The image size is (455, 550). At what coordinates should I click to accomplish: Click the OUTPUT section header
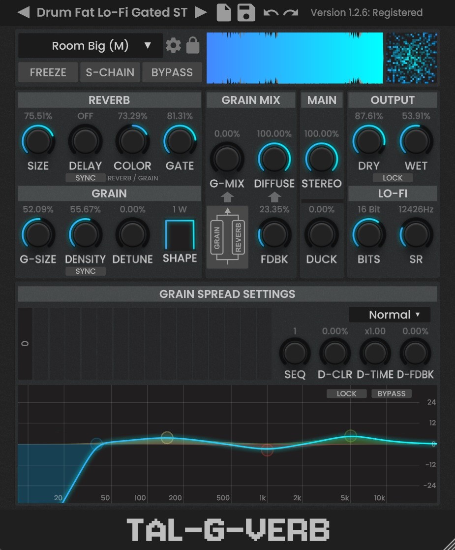tap(393, 100)
